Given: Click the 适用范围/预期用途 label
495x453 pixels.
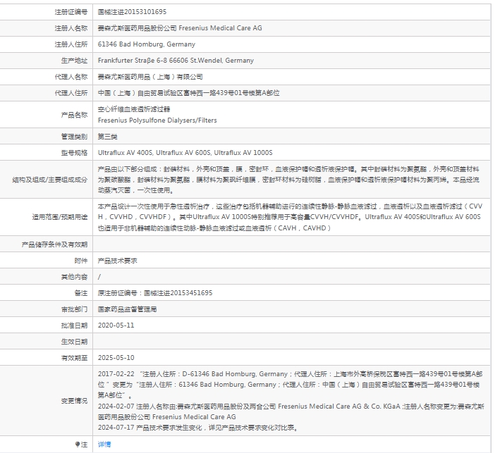Looking at the screenshot, I should tap(60, 217).
